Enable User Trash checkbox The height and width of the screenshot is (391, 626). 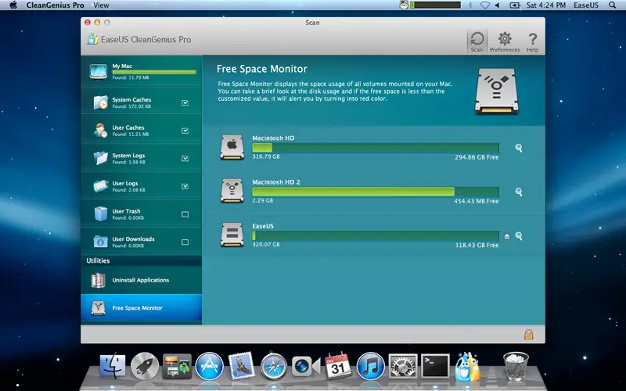tap(185, 214)
